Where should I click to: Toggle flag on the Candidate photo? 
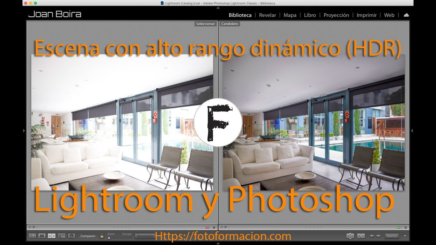click(221, 227)
